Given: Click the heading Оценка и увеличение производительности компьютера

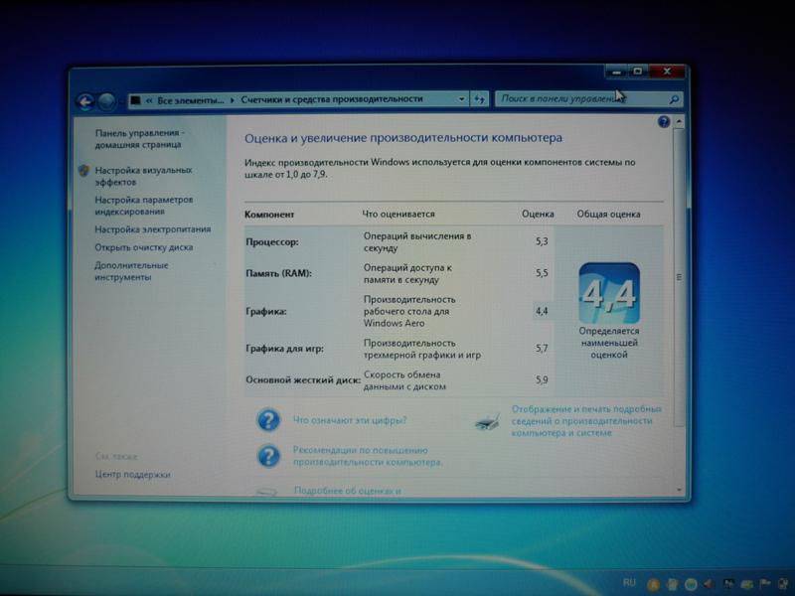Looking at the screenshot, I should pos(403,138).
